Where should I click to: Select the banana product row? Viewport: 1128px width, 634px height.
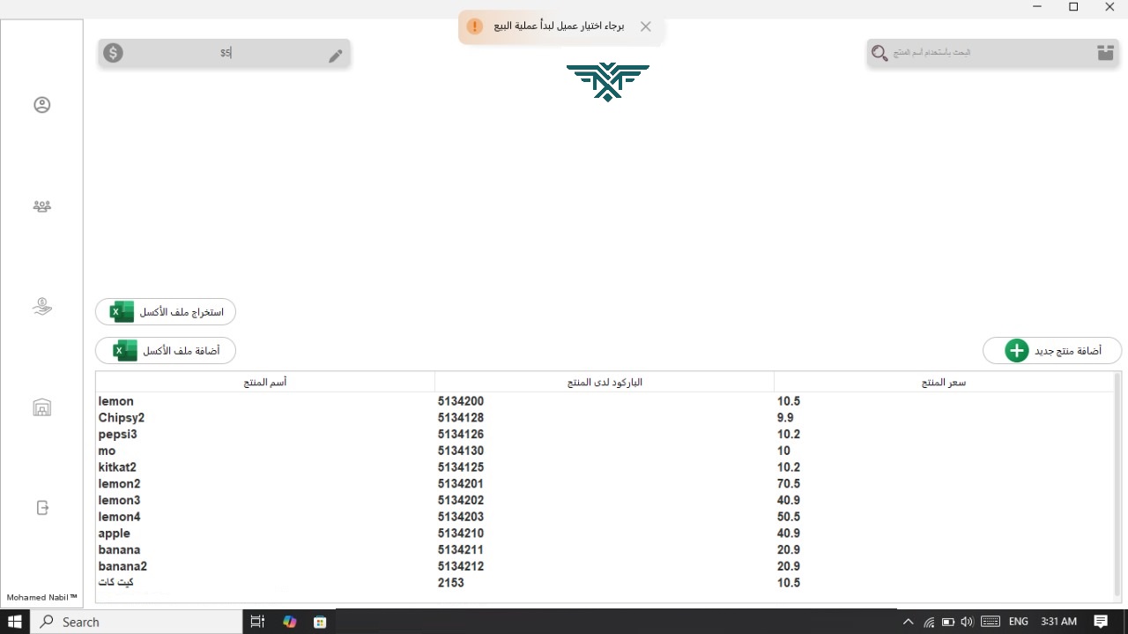[x=605, y=549]
